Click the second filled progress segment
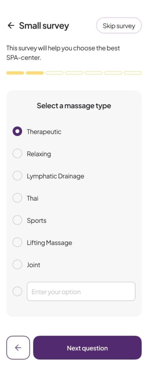The image size is (148, 377). (35, 73)
